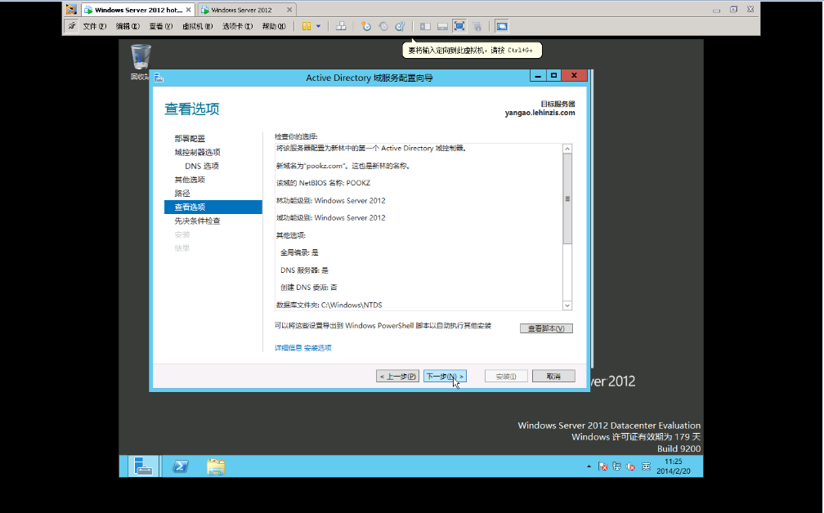Click the DNS 服务器: 是 line
This screenshot has height=513, width=824.
304,270
